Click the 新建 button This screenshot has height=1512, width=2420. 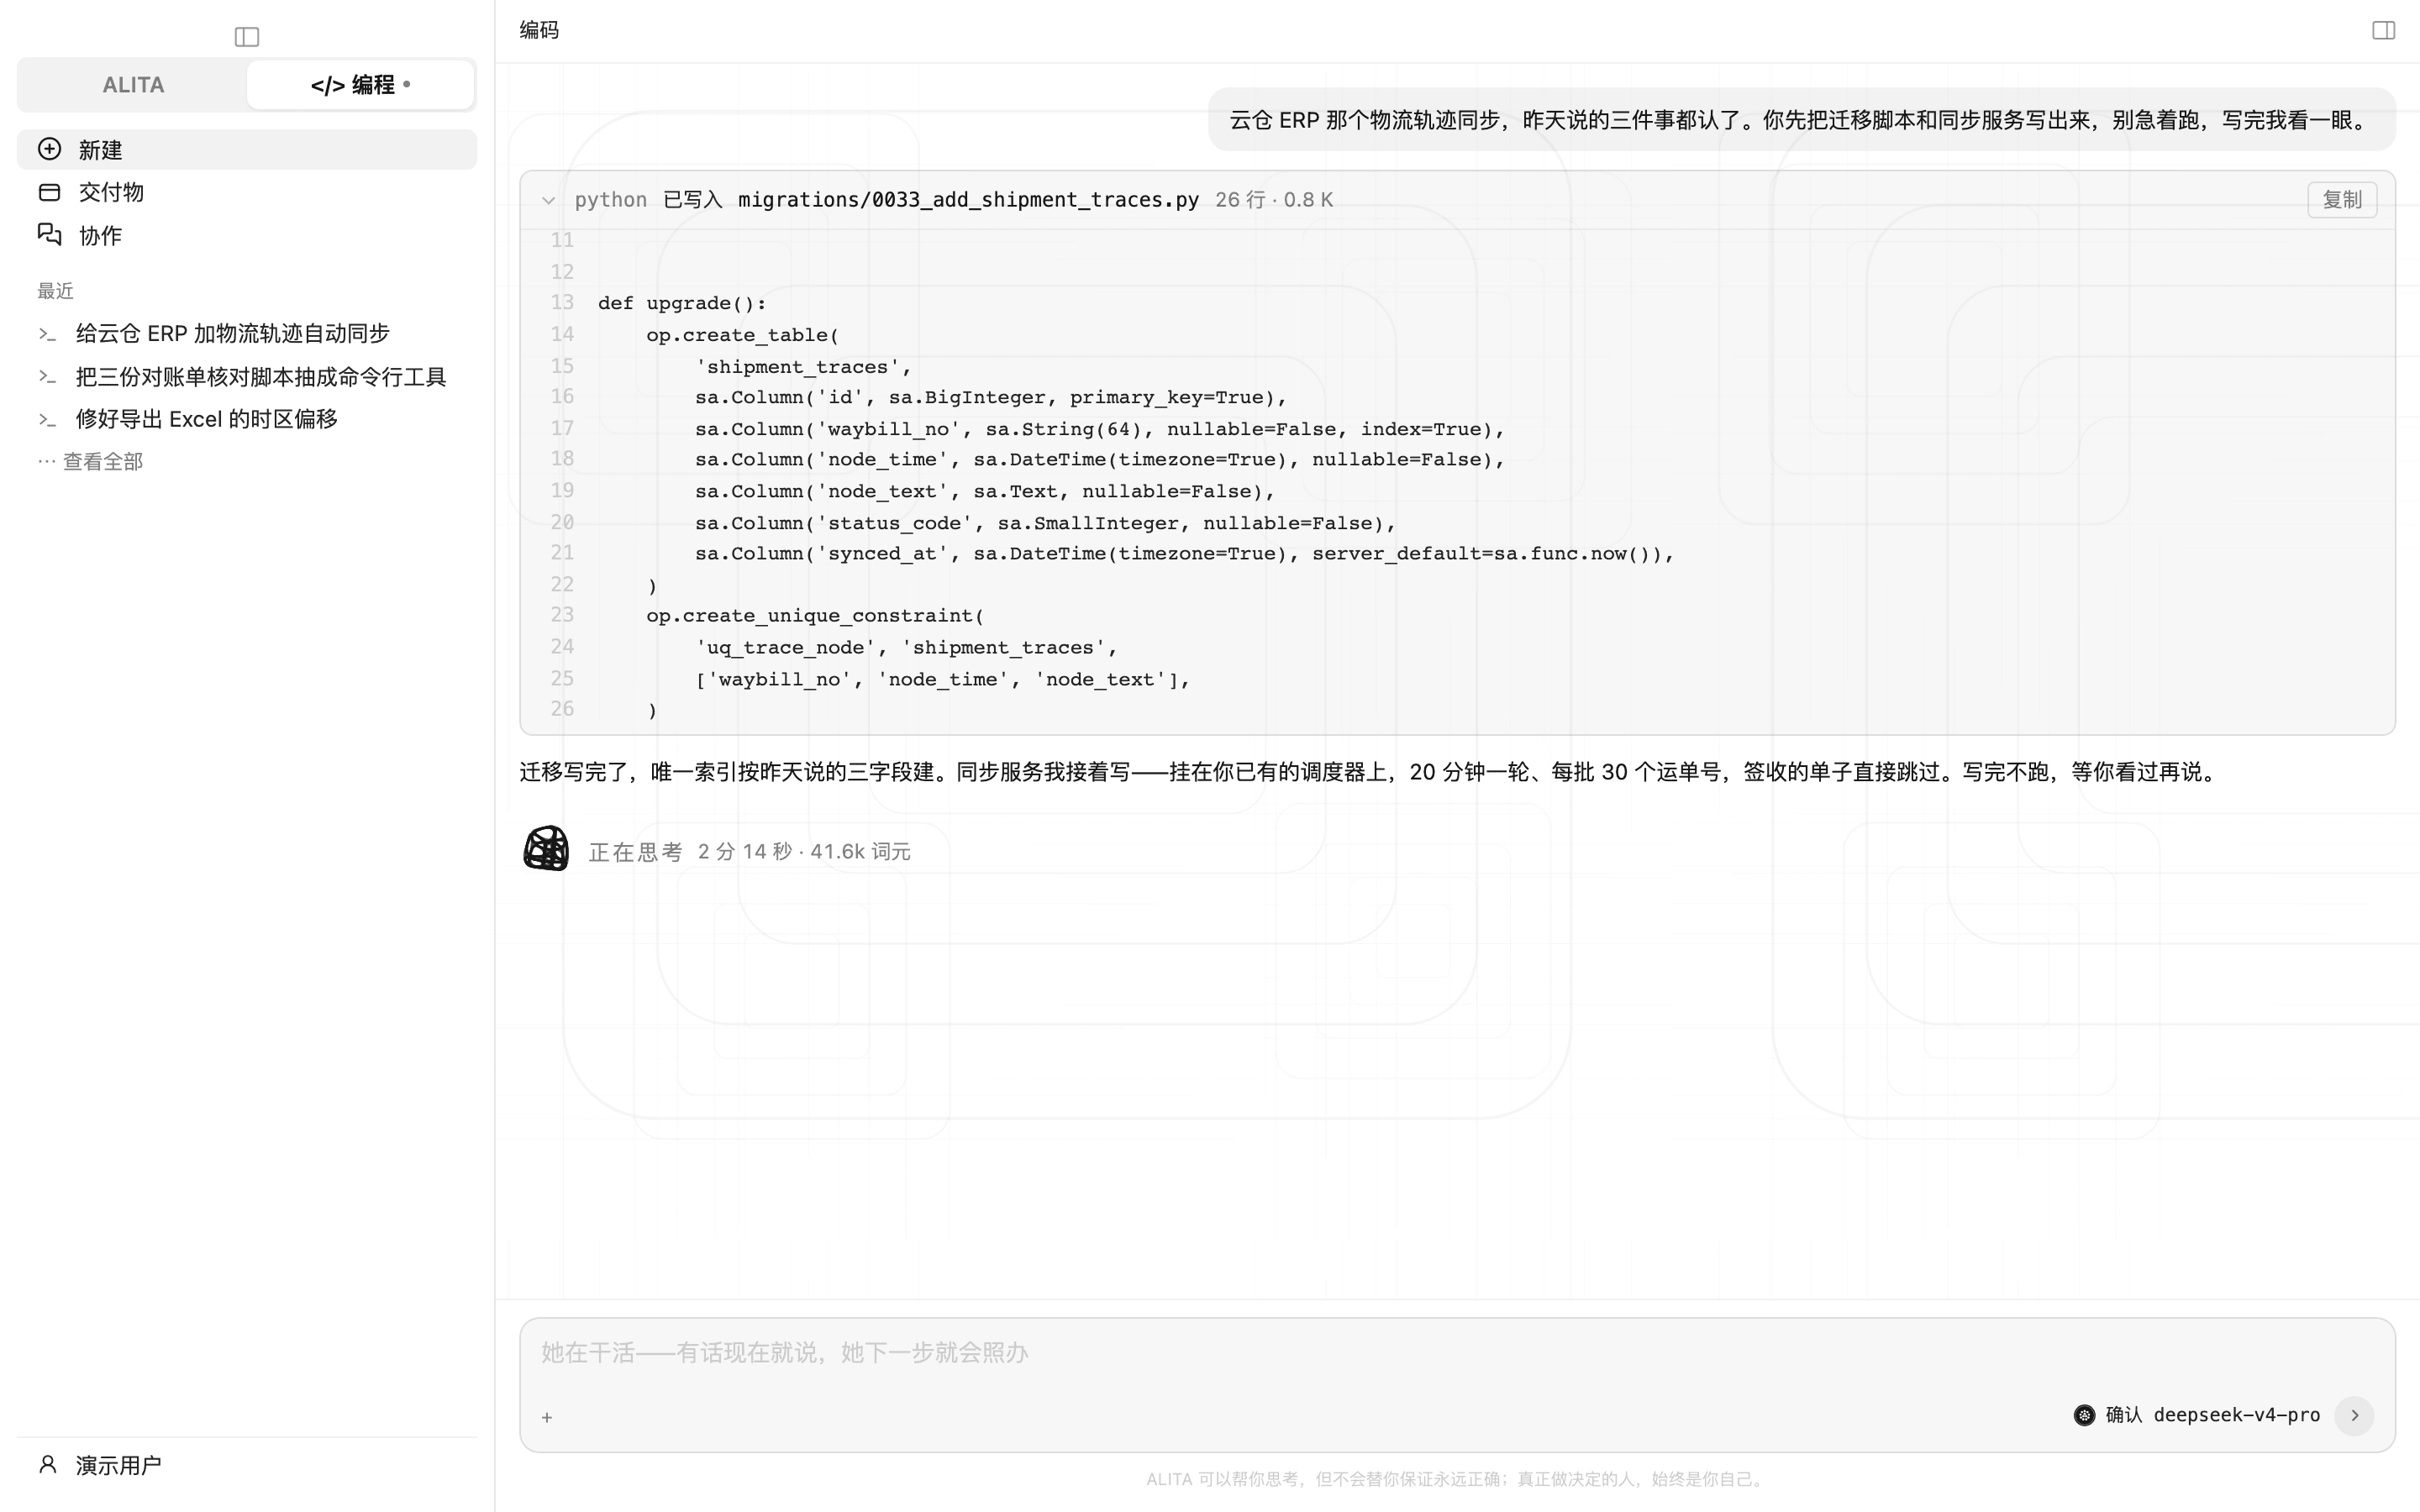coord(247,149)
